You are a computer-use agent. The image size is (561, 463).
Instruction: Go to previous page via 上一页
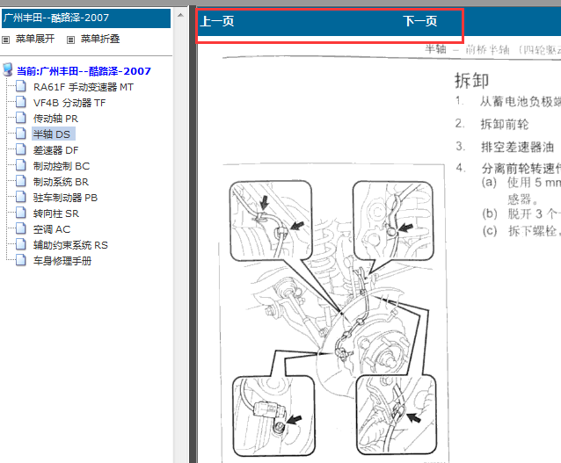217,21
